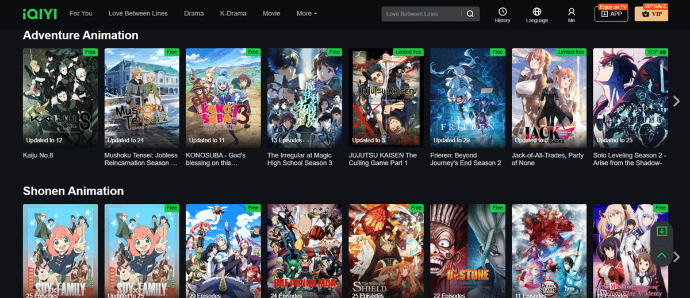This screenshot has height=298, width=690.
Task: Click the iQIYI logo
Action: coord(39,13)
